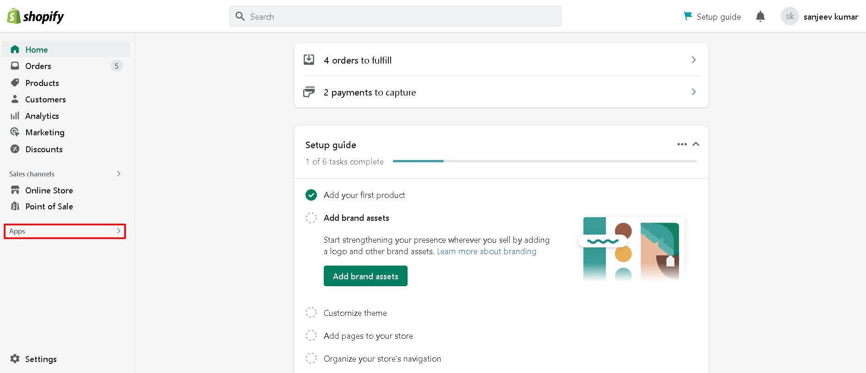Open the 4 orders to fulfill text
Viewport: 866px width, 373px height.
(358, 60)
